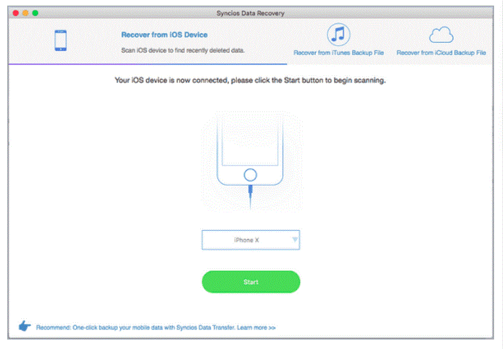Viewport: 503px width, 349px height.
Task: Maximize the window with green title-bar button
Action: pos(35,13)
